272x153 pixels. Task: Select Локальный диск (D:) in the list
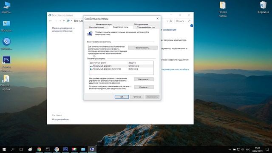pos(121,66)
